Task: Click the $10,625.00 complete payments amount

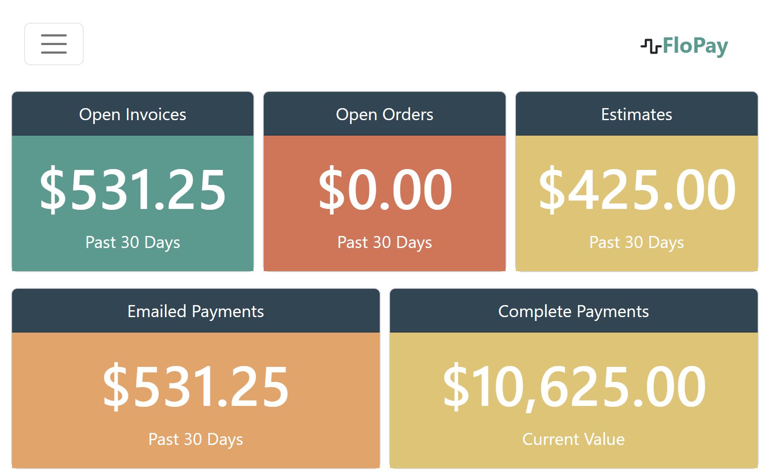Action: click(x=574, y=386)
